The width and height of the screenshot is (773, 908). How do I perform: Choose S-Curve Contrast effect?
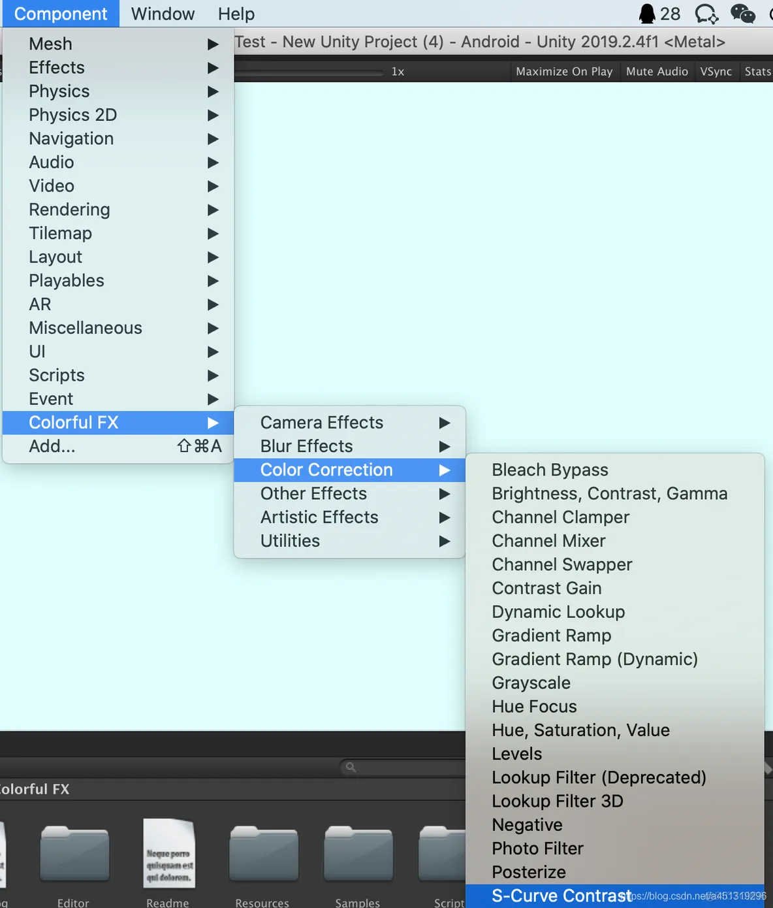pos(615,896)
